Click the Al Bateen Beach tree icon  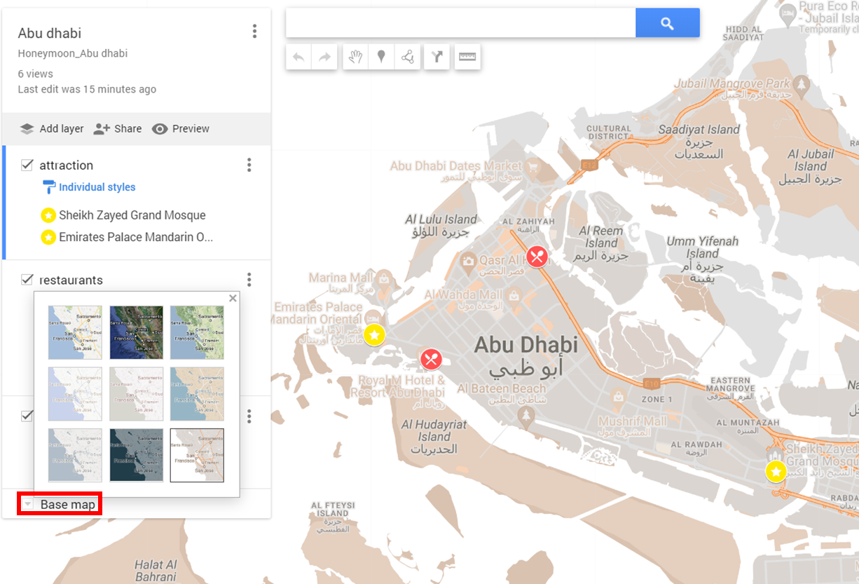[525, 416]
